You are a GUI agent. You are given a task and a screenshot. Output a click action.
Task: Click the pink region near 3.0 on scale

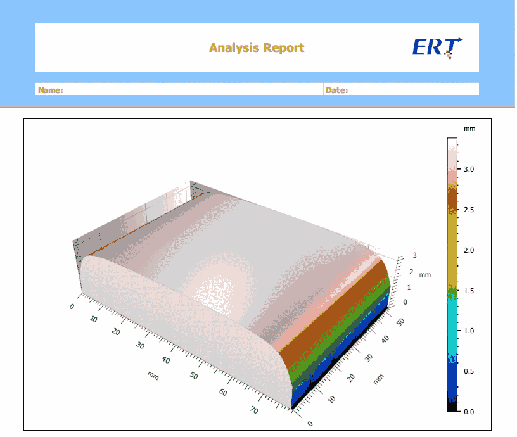coord(452,171)
